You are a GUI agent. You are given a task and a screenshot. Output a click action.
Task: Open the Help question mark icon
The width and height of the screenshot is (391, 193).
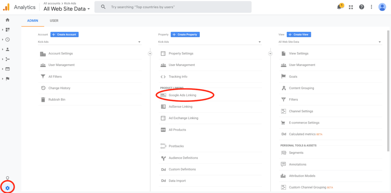pos(362,7)
